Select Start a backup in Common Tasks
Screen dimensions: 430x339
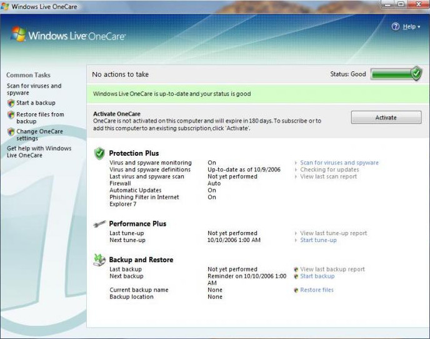coord(36,103)
